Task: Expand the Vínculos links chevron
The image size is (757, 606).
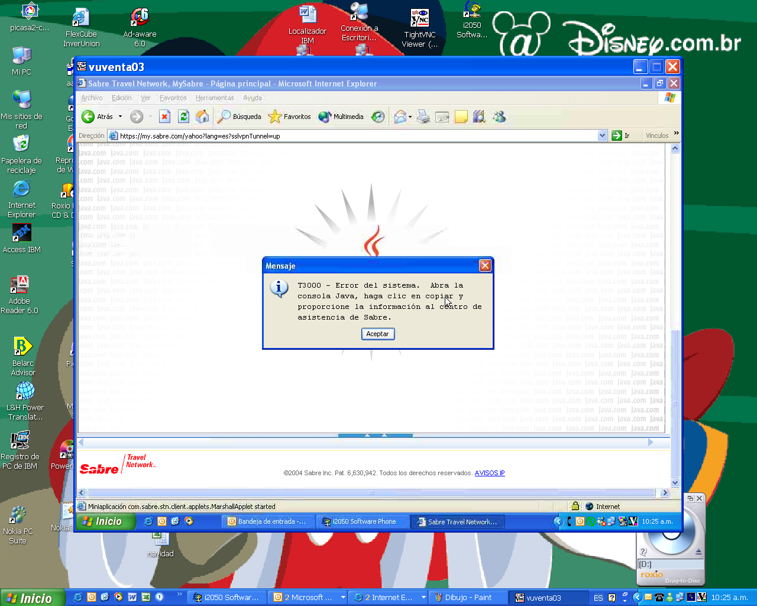Action: [676, 134]
